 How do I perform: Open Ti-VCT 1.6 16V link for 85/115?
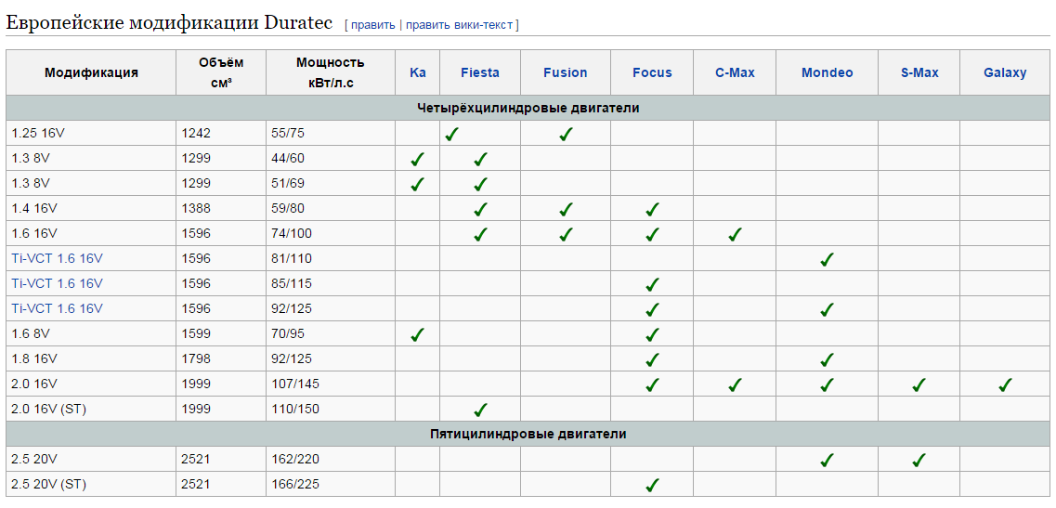[57, 283]
